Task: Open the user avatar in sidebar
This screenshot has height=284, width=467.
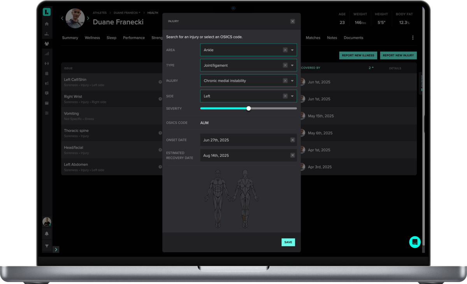Action: point(47,222)
